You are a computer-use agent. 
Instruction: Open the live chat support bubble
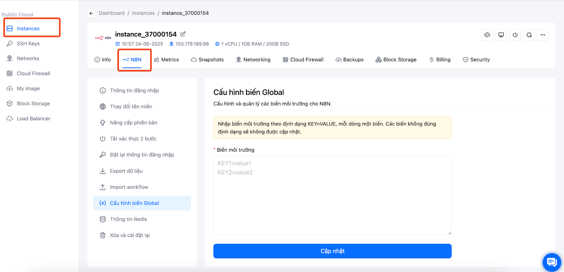point(552,262)
